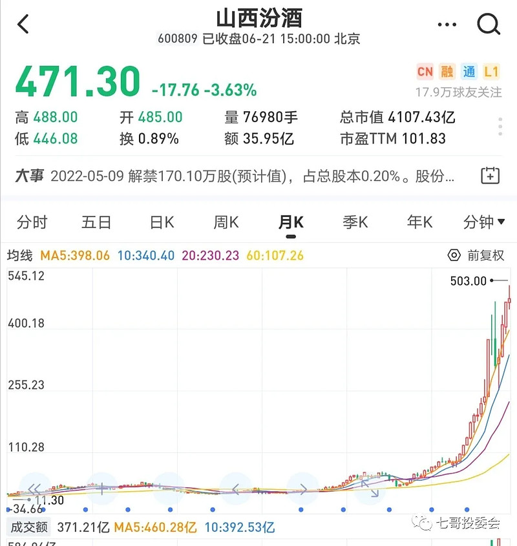The image size is (517, 546).
Task: Expand stats with vertical dots
Action: click(x=500, y=127)
